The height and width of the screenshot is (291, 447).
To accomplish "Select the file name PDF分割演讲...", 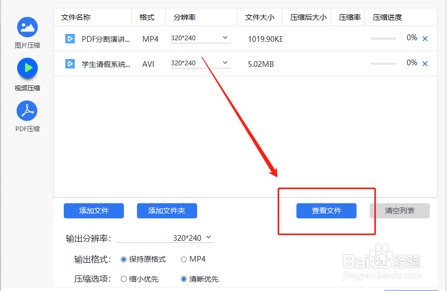I will pyautogui.click(x=106, y=39).
